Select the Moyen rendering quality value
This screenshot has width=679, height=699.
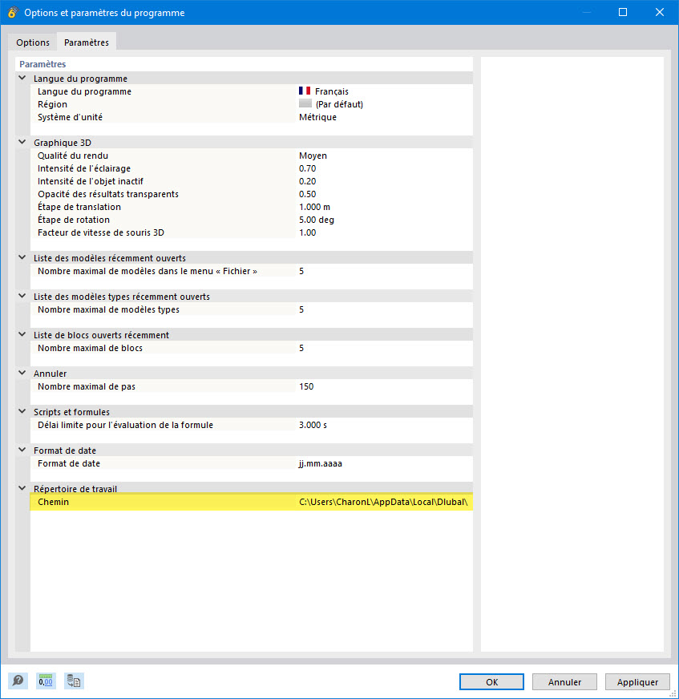313,156
